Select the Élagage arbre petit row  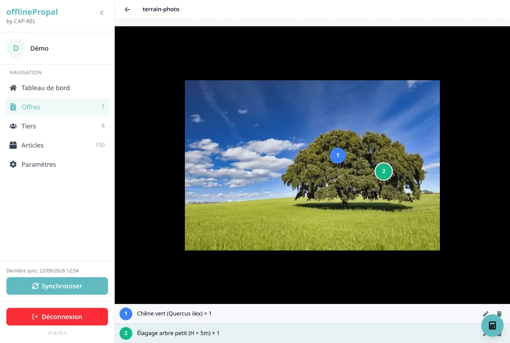pyautogui.click(x=312, y=333)
